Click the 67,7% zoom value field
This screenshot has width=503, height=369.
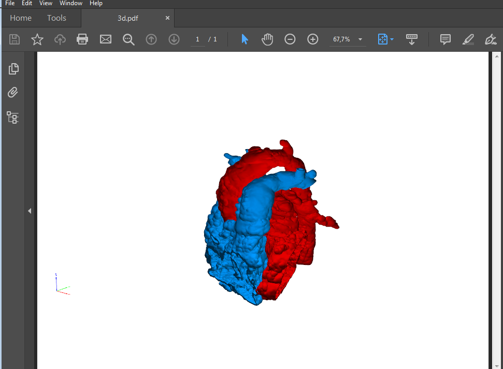coord(342,39)
